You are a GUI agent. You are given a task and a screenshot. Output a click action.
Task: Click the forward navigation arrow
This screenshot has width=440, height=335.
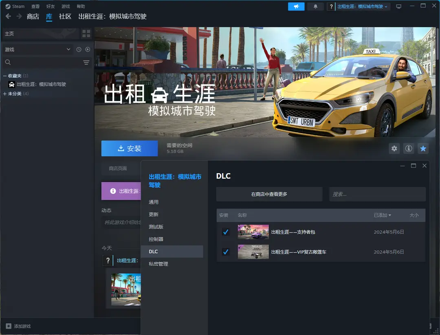pos(19,17)
